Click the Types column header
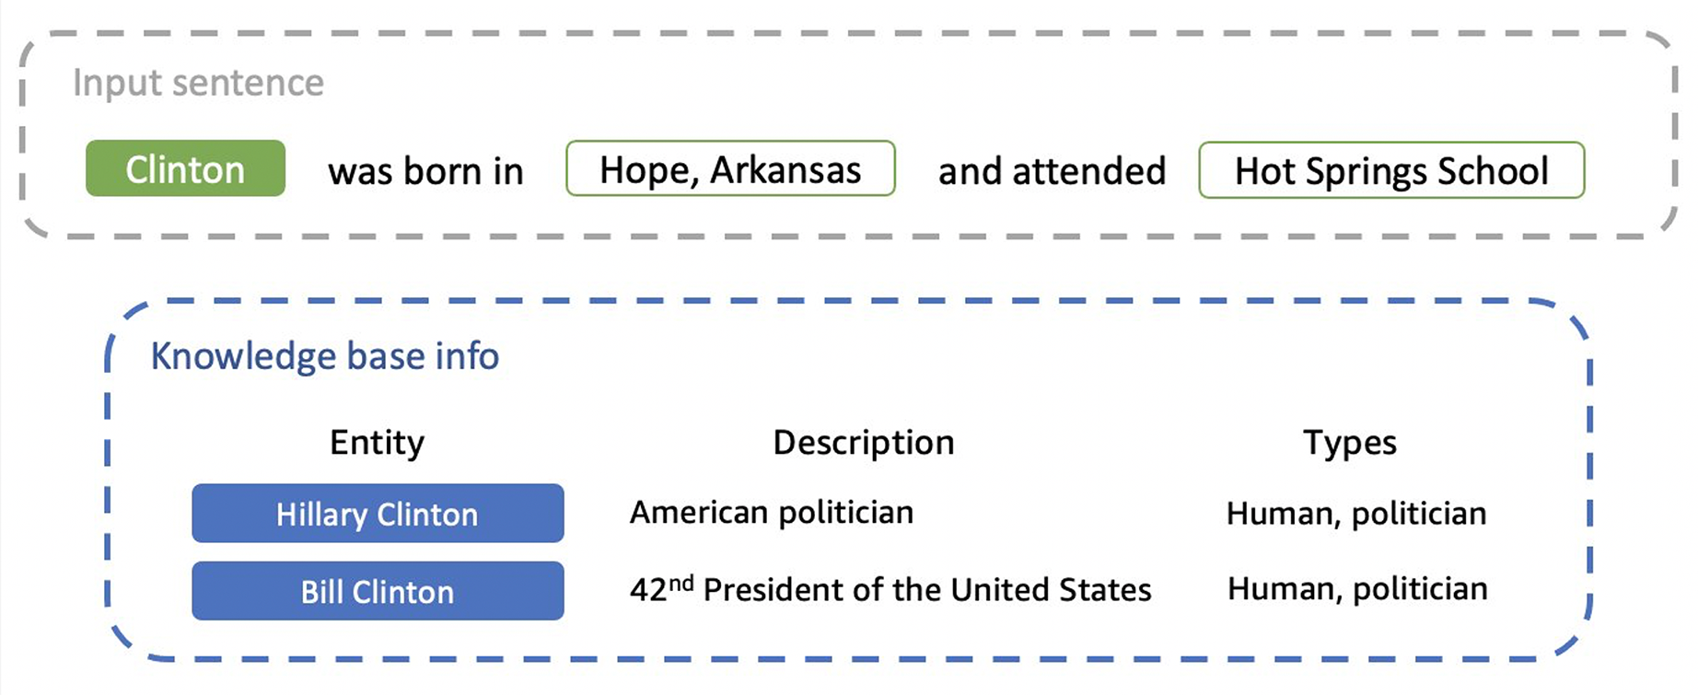Viewport: 1698px width, 695px height. tap(1349, 443)
